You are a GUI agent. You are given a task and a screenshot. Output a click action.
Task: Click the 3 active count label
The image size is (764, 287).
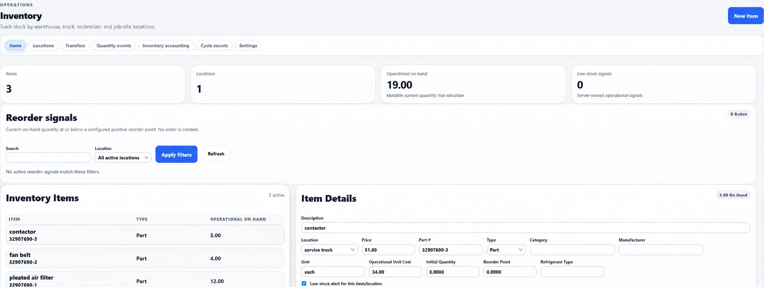pyautogui.click(x=276, y=195)
